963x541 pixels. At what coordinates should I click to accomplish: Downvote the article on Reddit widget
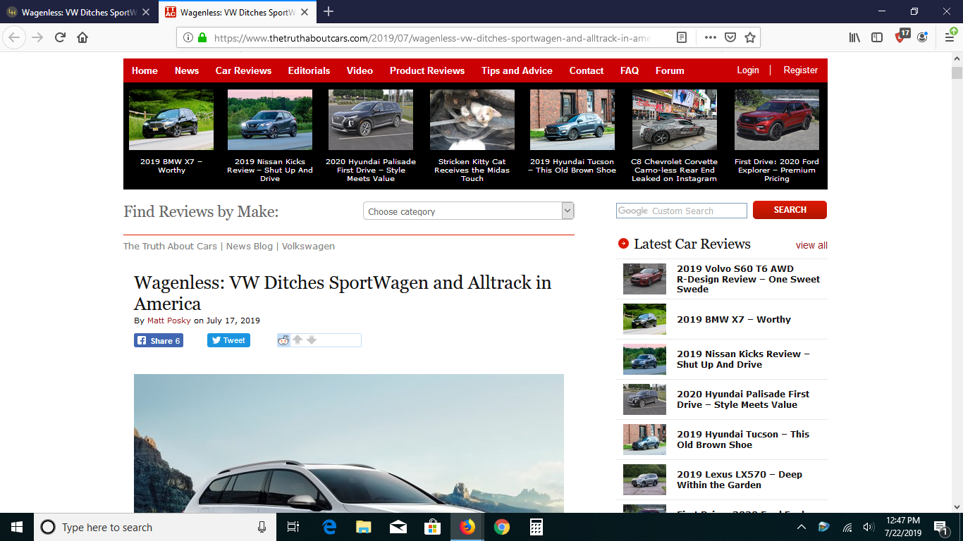click(312, 340)
